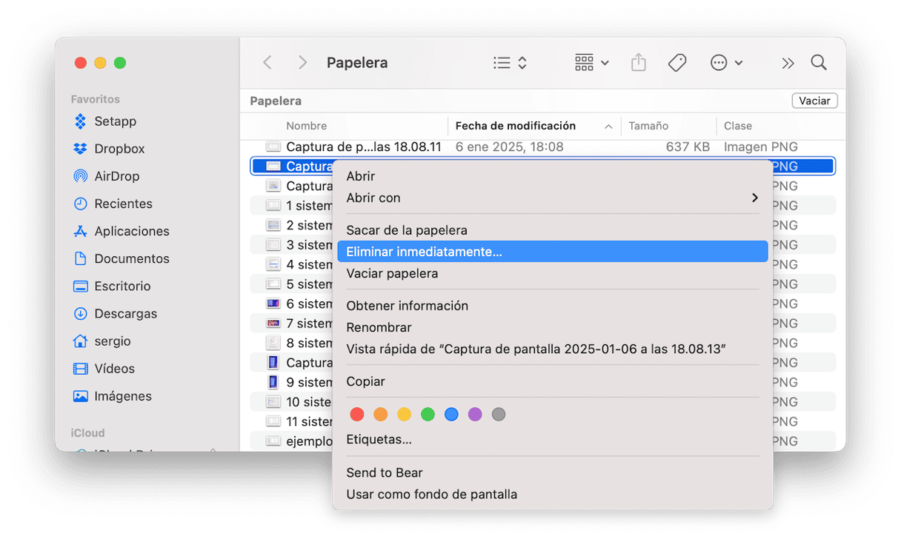Open Documentos in the sidebar
901x536 pixels.
coord(122,258)
